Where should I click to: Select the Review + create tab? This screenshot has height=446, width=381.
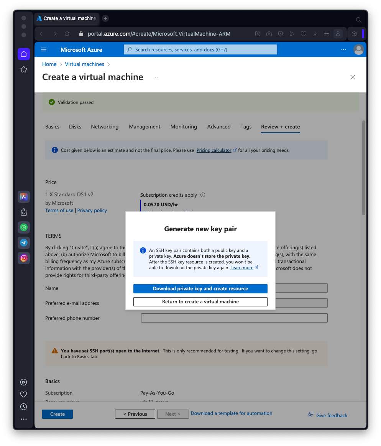(280, 127)
